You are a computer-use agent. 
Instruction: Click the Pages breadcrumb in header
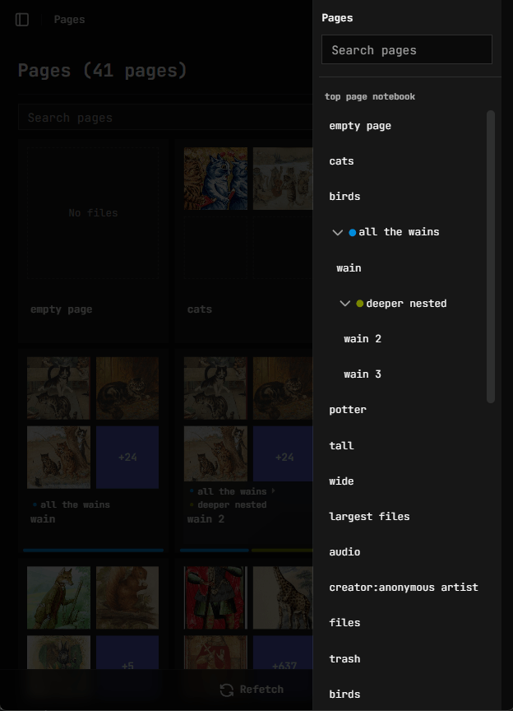click(x=69, y=20)
